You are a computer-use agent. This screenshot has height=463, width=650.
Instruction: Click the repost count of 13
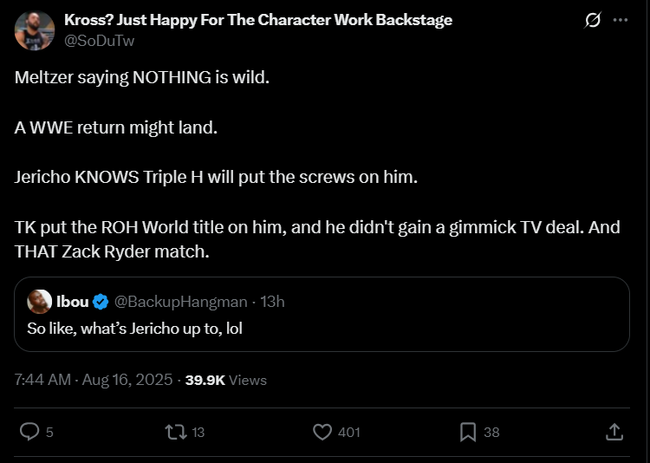pos(197,432)
